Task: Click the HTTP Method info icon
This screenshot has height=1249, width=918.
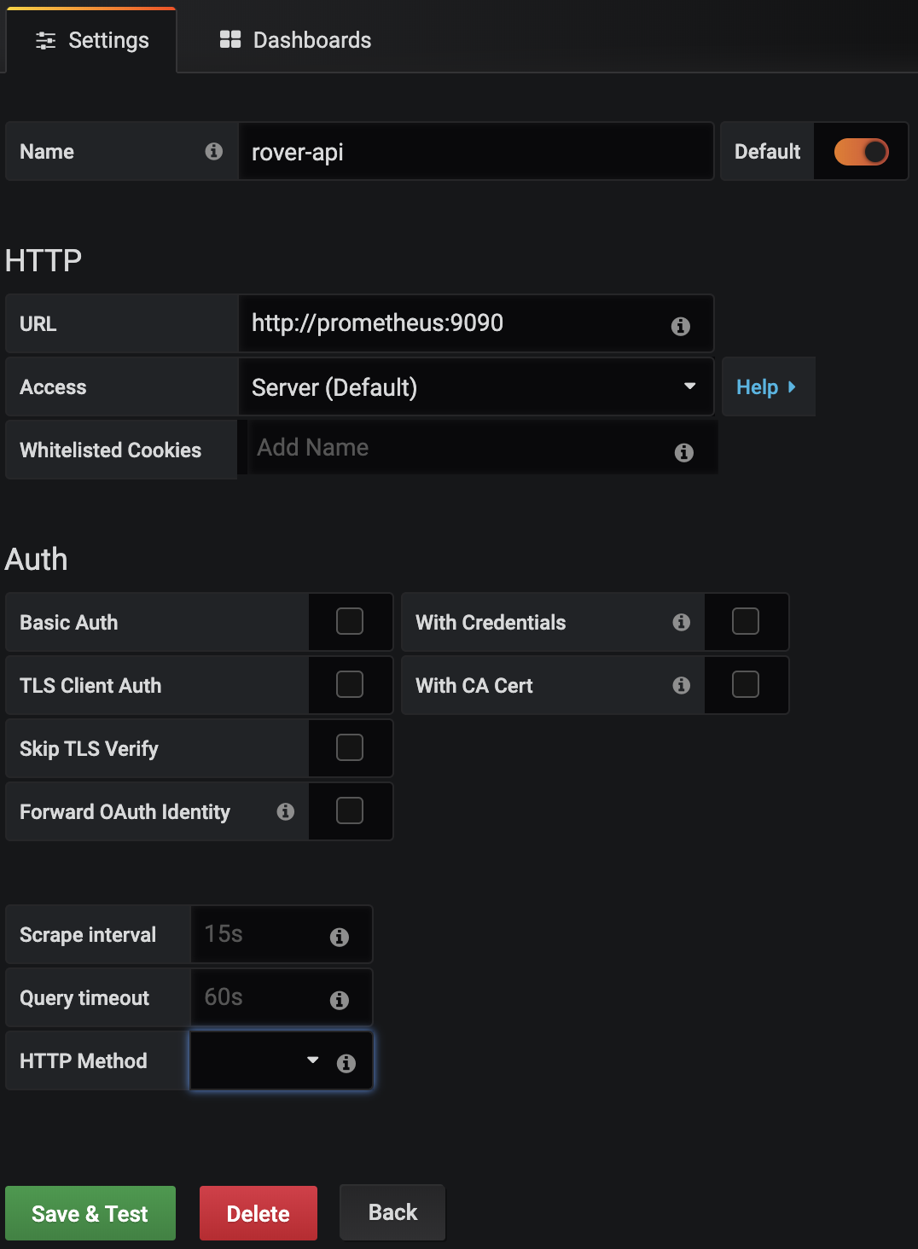Action: point(346,1062)
